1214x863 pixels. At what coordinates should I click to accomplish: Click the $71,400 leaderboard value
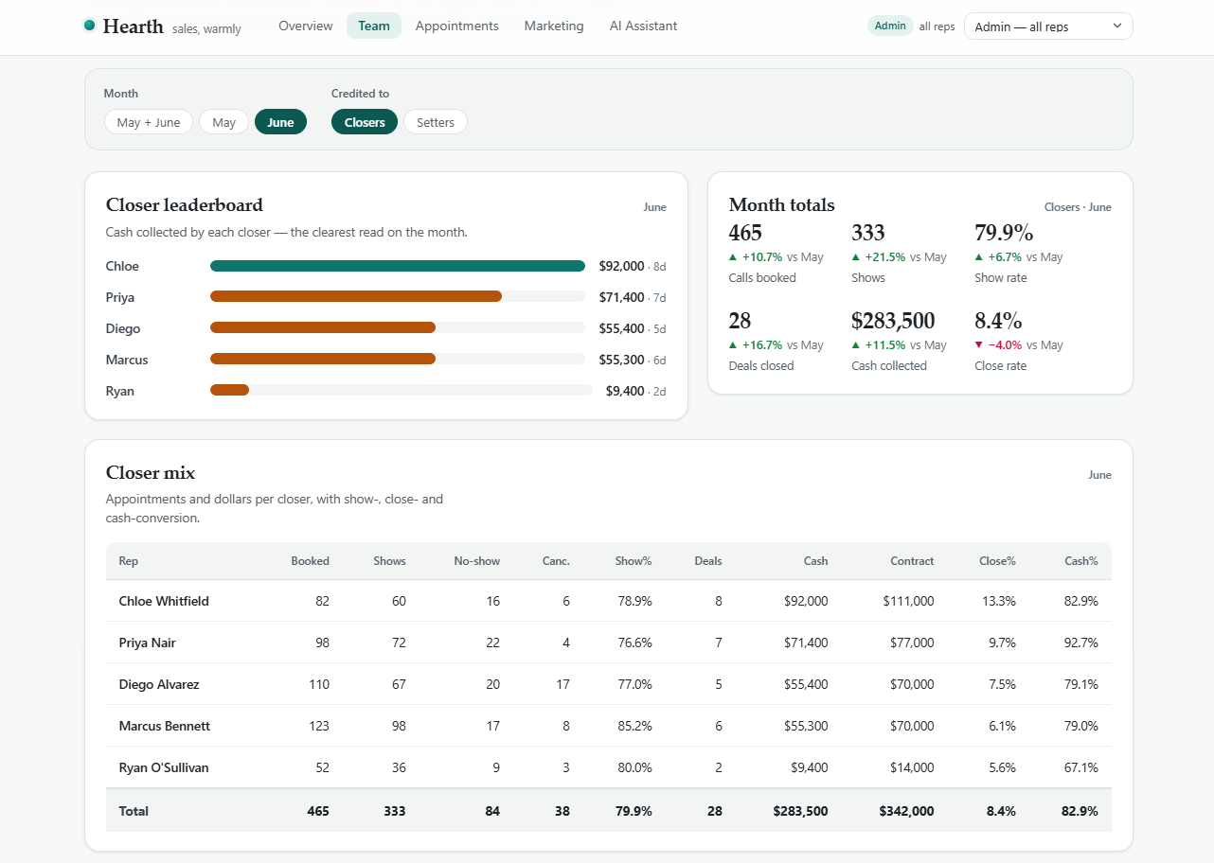click(621, 297)
